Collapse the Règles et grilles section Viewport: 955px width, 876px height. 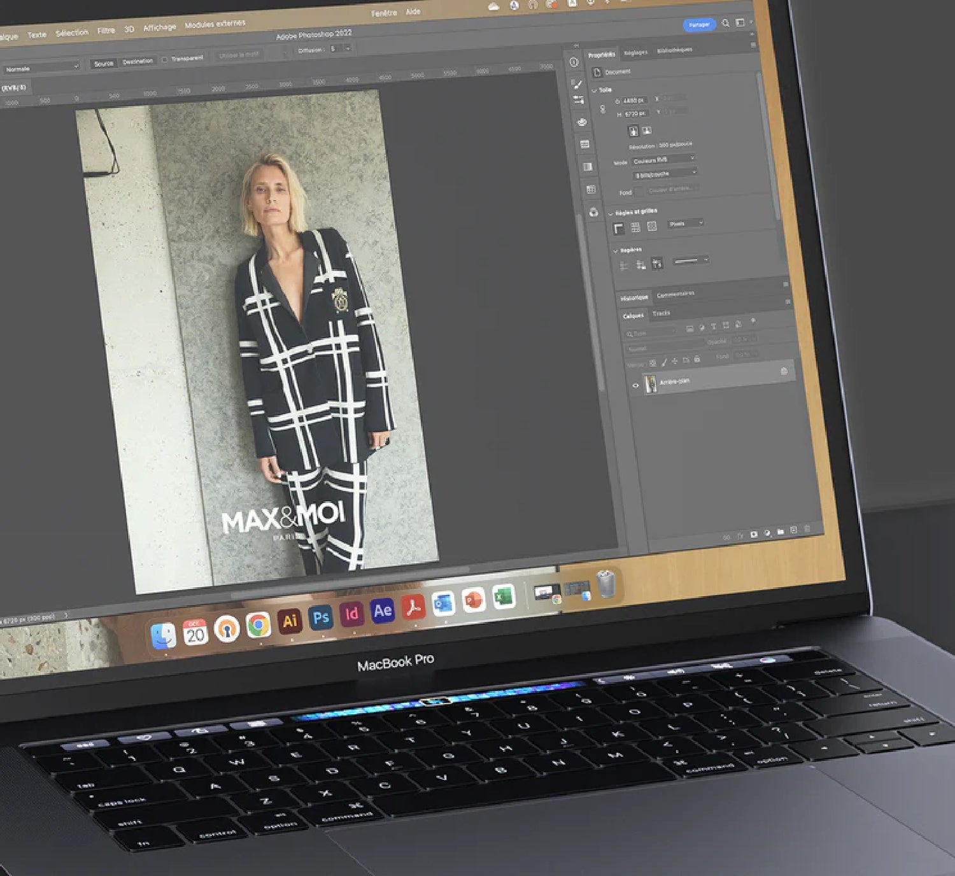point(611,214)
